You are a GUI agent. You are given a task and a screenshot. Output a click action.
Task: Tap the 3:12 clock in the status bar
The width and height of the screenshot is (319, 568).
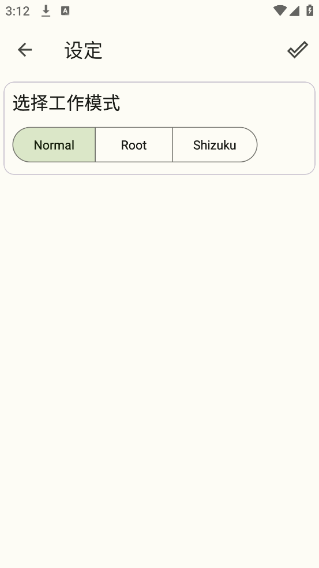[x=17, y=11]
